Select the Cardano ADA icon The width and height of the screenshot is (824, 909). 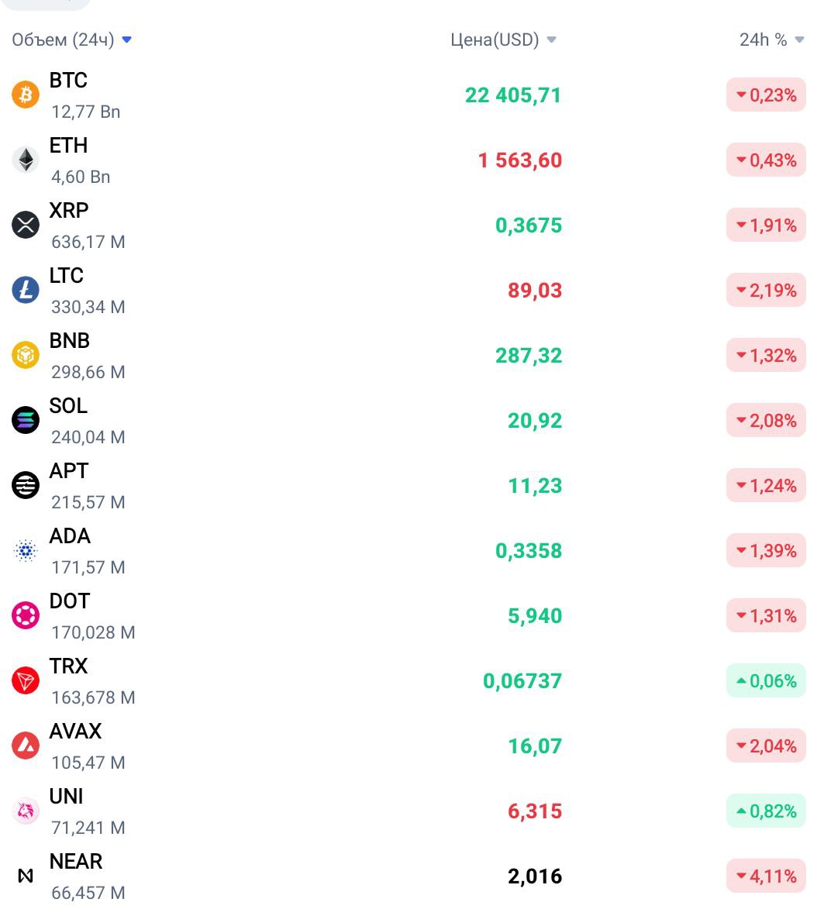[x=26, y=550]
